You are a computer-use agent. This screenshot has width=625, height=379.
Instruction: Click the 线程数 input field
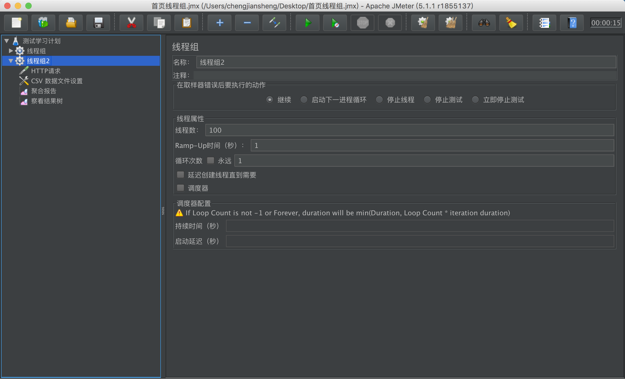[410, 130]
